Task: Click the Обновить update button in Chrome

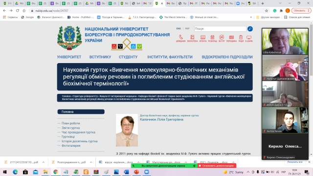Action: point(301,11)
